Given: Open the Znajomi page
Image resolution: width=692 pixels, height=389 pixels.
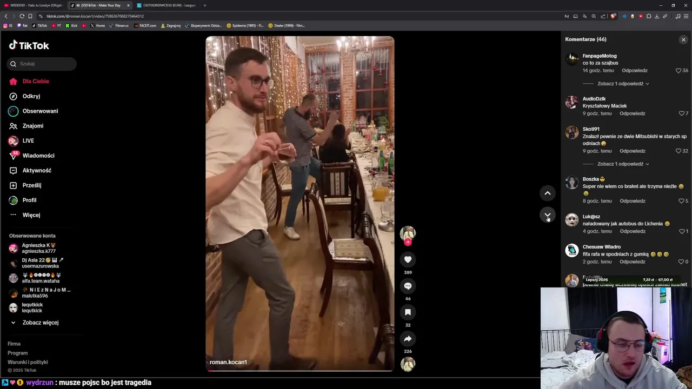Looking at the screenshot, I should [33, 126].
